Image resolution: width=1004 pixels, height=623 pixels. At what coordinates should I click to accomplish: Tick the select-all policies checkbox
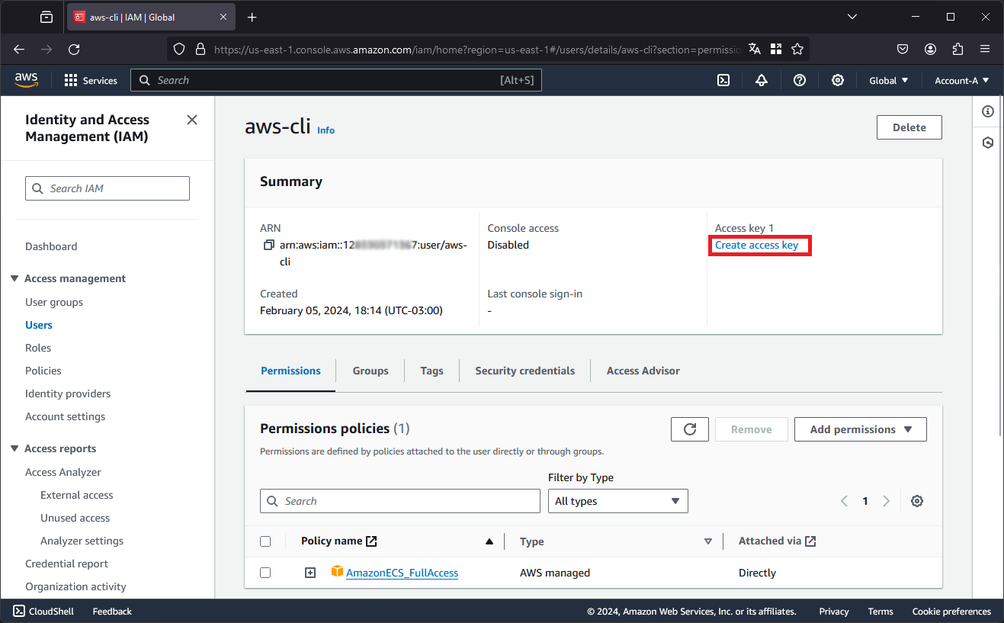pyautogui.click(x=265, y=541)
